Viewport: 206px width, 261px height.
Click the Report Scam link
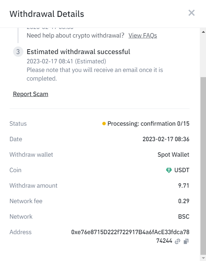click(x=31, y=94)
